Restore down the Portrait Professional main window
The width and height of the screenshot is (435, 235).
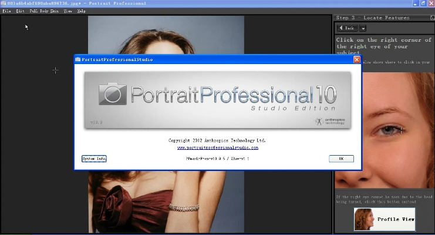coord(423,4)
